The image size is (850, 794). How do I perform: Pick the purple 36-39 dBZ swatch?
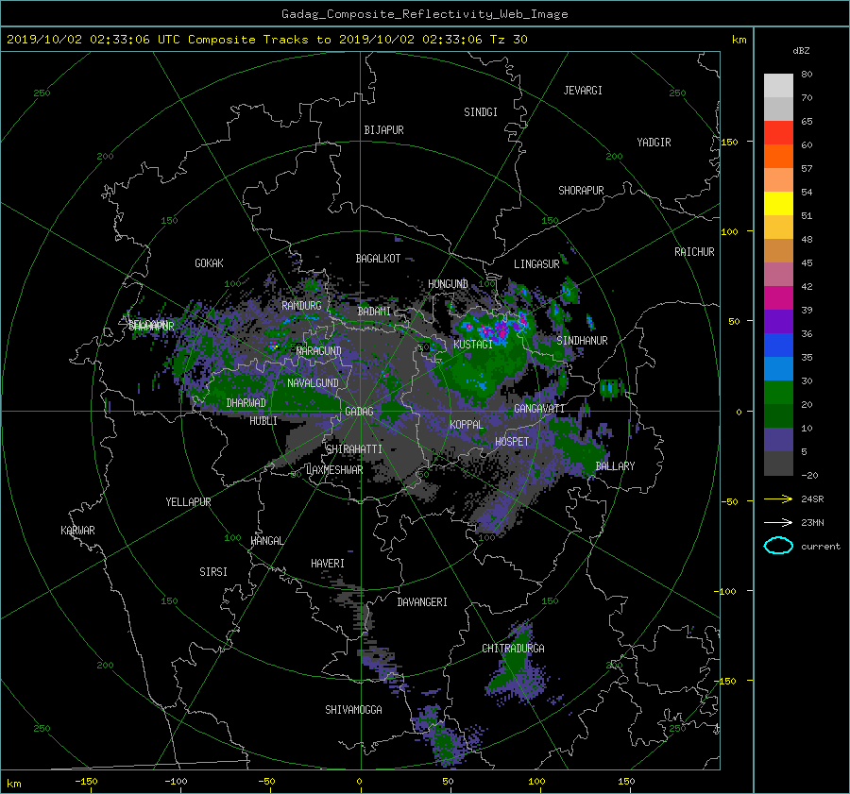click(x=778, y=321)
